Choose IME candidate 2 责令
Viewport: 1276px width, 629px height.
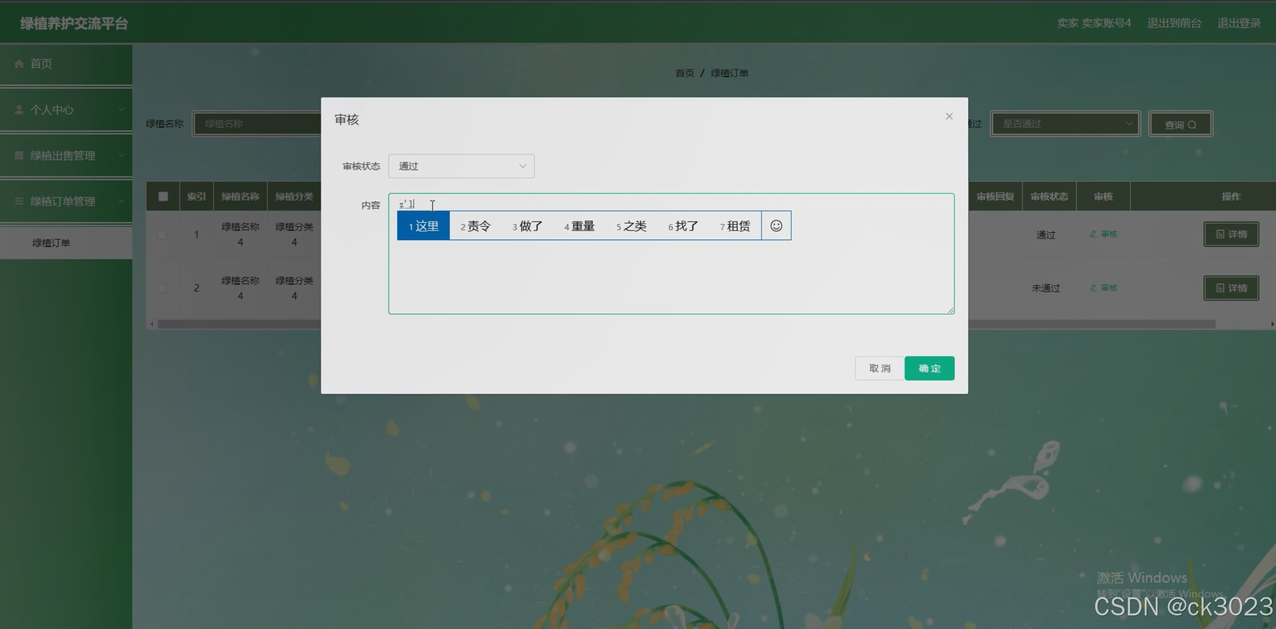[x=476, y=226]
